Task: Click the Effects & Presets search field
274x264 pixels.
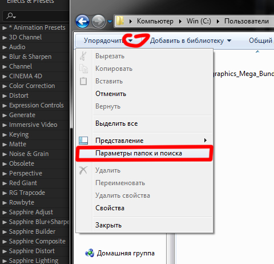Action: point(36,16)
